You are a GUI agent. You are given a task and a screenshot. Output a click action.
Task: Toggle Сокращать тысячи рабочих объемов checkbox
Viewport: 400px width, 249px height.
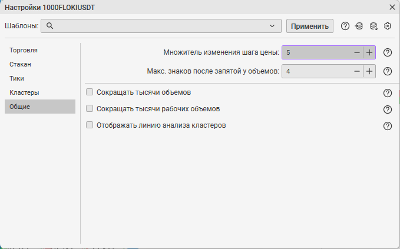click(90, 109)
